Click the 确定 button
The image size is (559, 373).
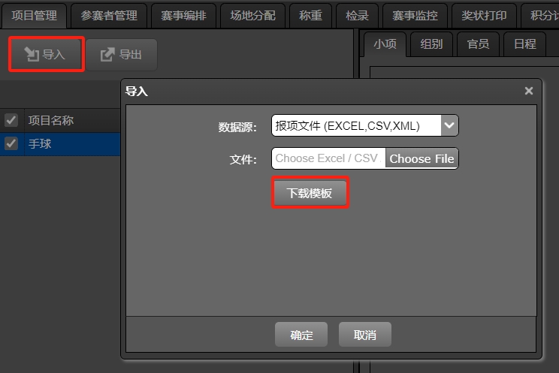point(301,335)
